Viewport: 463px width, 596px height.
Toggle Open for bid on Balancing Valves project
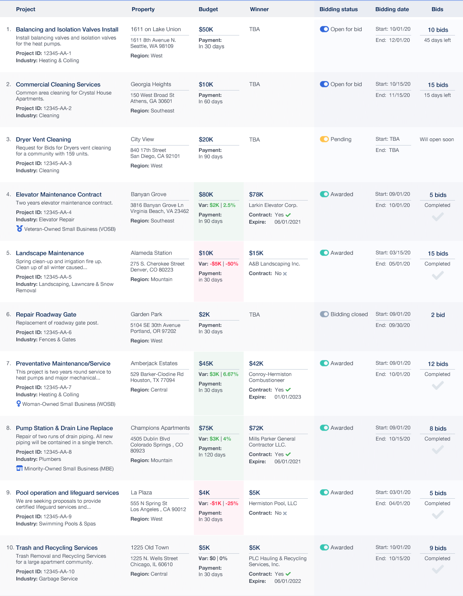coord(324,29)
